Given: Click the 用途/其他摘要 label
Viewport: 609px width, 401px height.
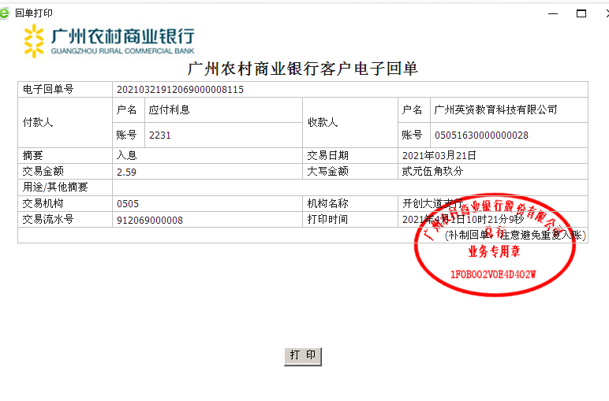Looking at the screenshot, I should pyautogui.click(x=54, y=187).
